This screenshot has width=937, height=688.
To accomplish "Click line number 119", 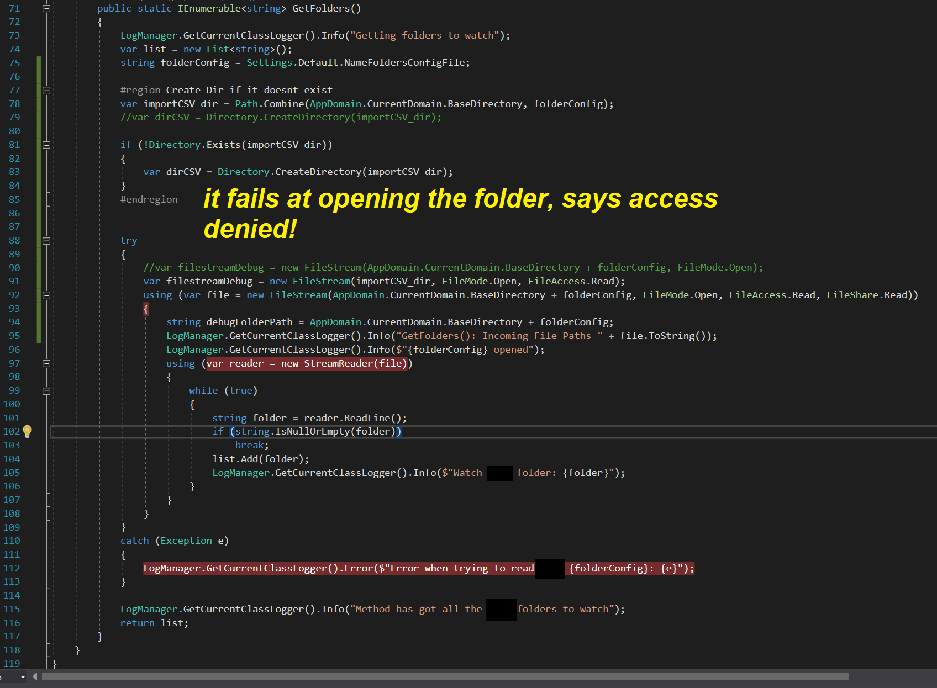I will pos(12,663).
